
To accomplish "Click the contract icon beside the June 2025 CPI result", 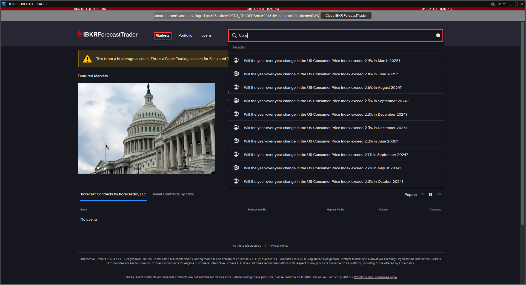I will coord(236,74).
